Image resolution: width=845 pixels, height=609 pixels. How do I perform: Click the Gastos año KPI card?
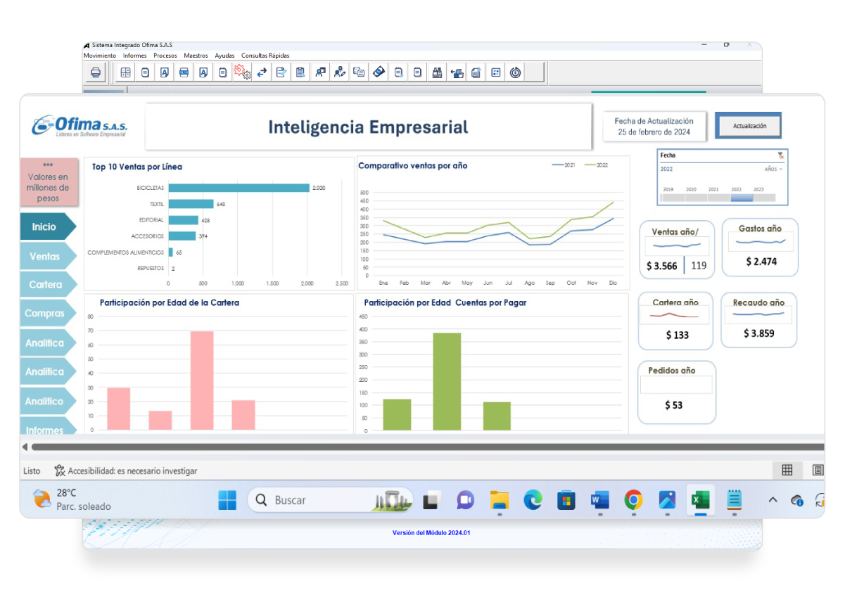(x=760, y=247)
